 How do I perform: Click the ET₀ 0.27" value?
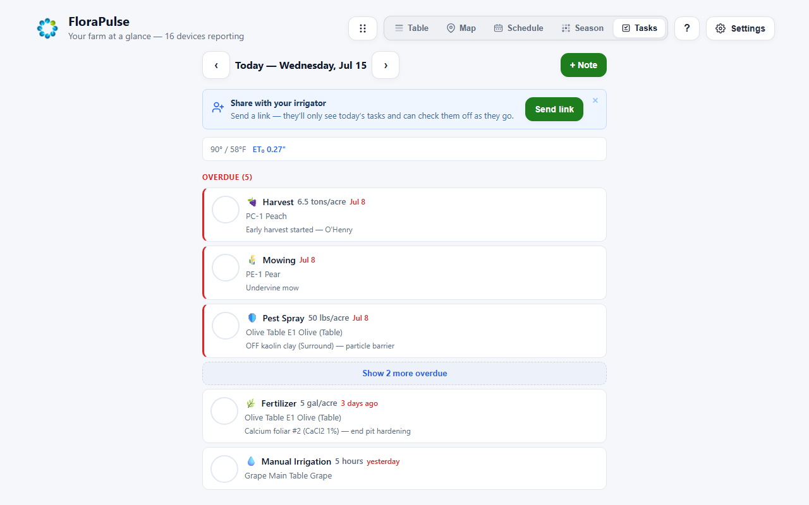[x=269, y=150]
